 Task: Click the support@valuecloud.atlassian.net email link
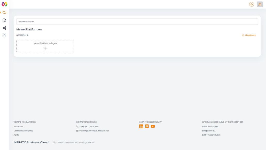(x=94, y=131)
